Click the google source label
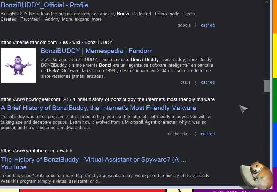This screenshot has height=192, width=277. [184, 25]
